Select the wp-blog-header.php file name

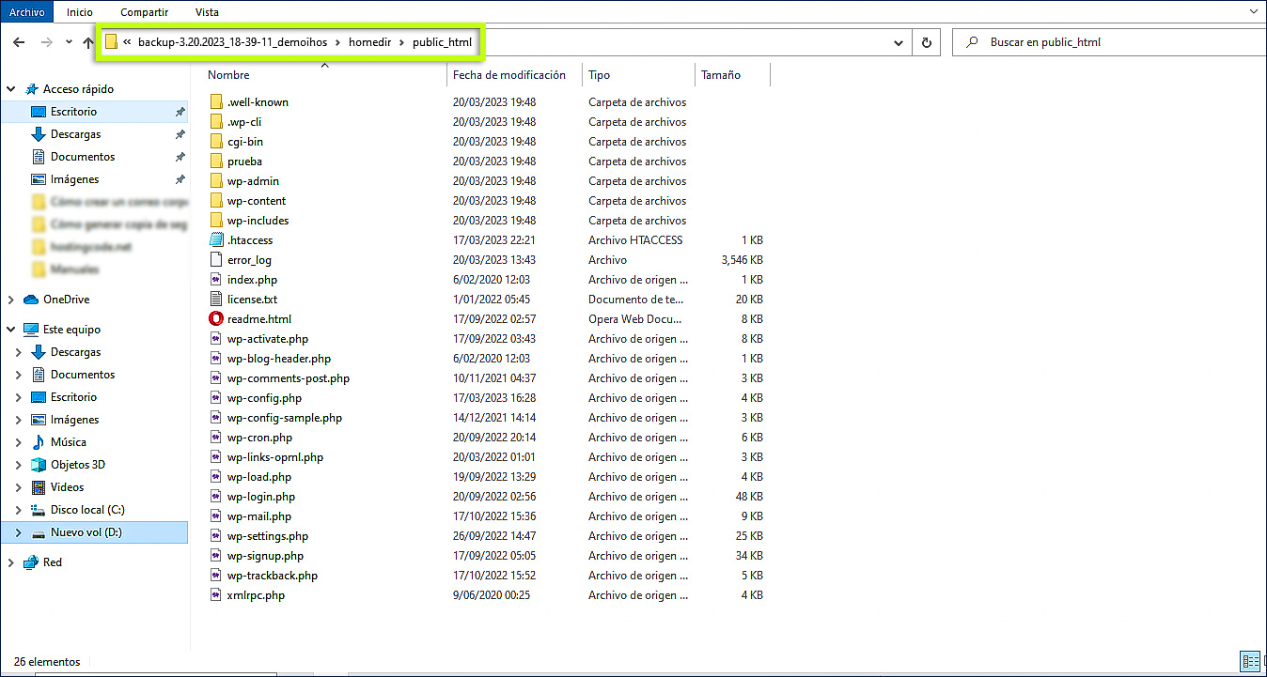pyautogui.click(x=279, y=358)
